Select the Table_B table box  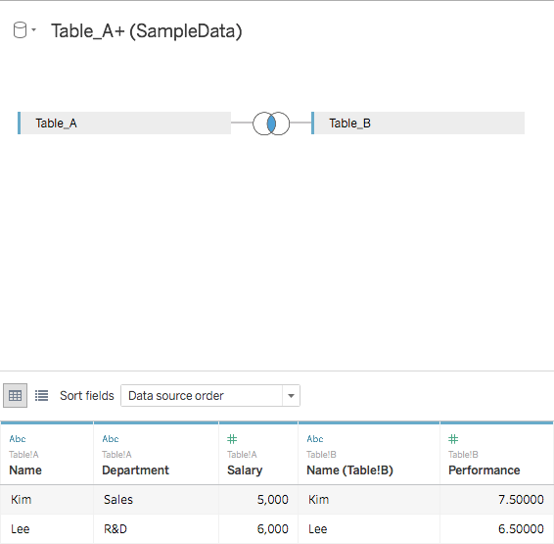coord(418,124)
